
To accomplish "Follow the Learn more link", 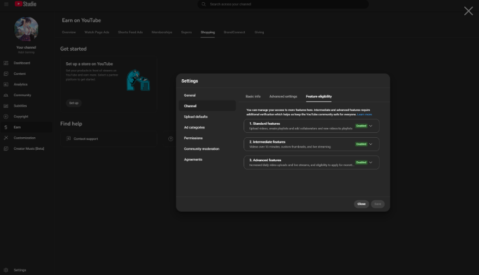I will pos(364,114).
